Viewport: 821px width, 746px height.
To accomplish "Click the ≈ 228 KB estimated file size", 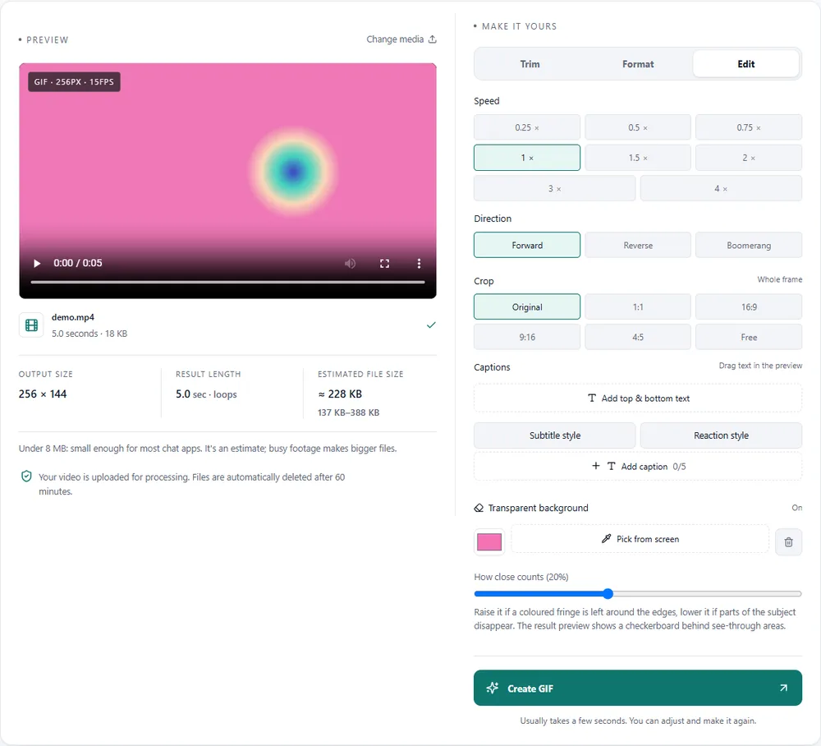I will (x=340, y=394).
